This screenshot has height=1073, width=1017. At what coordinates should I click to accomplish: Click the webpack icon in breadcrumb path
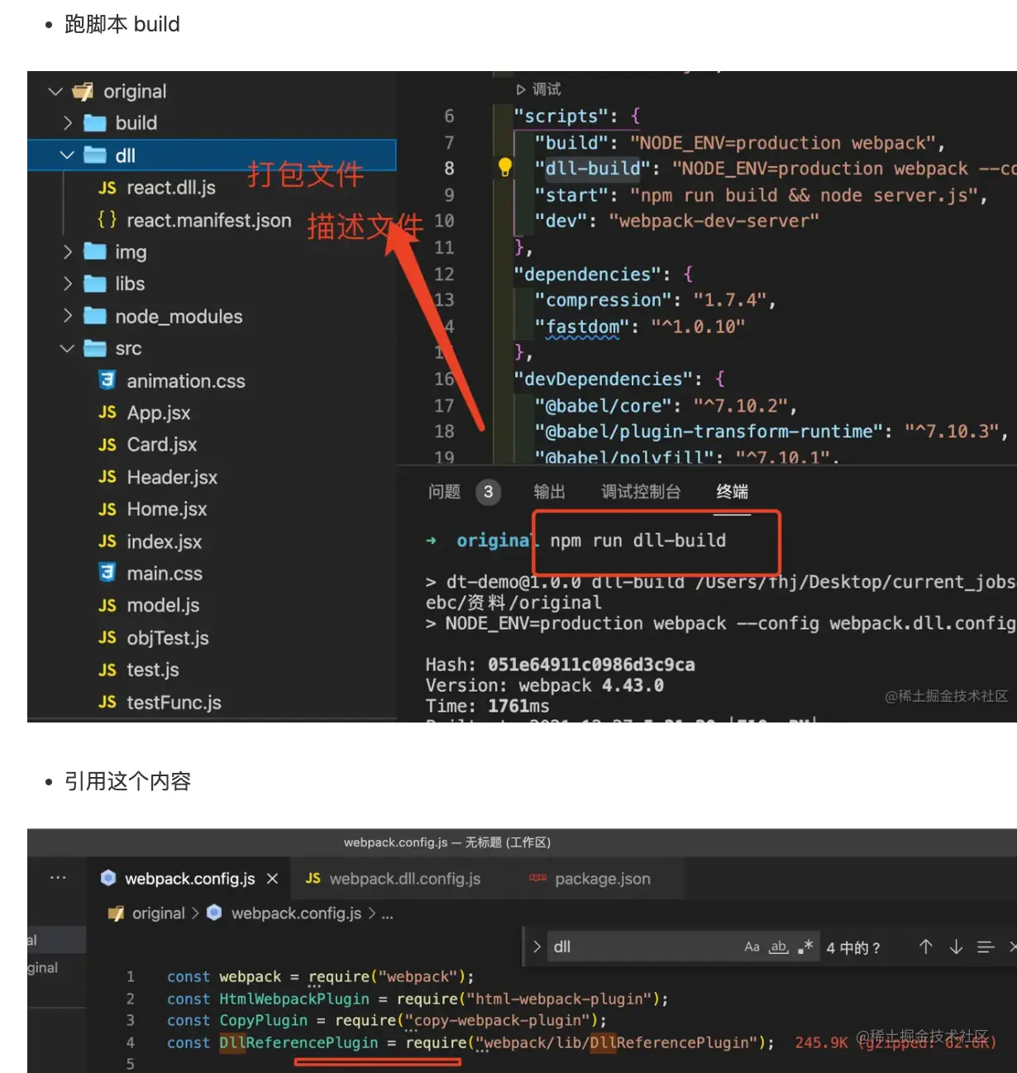(x=214, y=913)
